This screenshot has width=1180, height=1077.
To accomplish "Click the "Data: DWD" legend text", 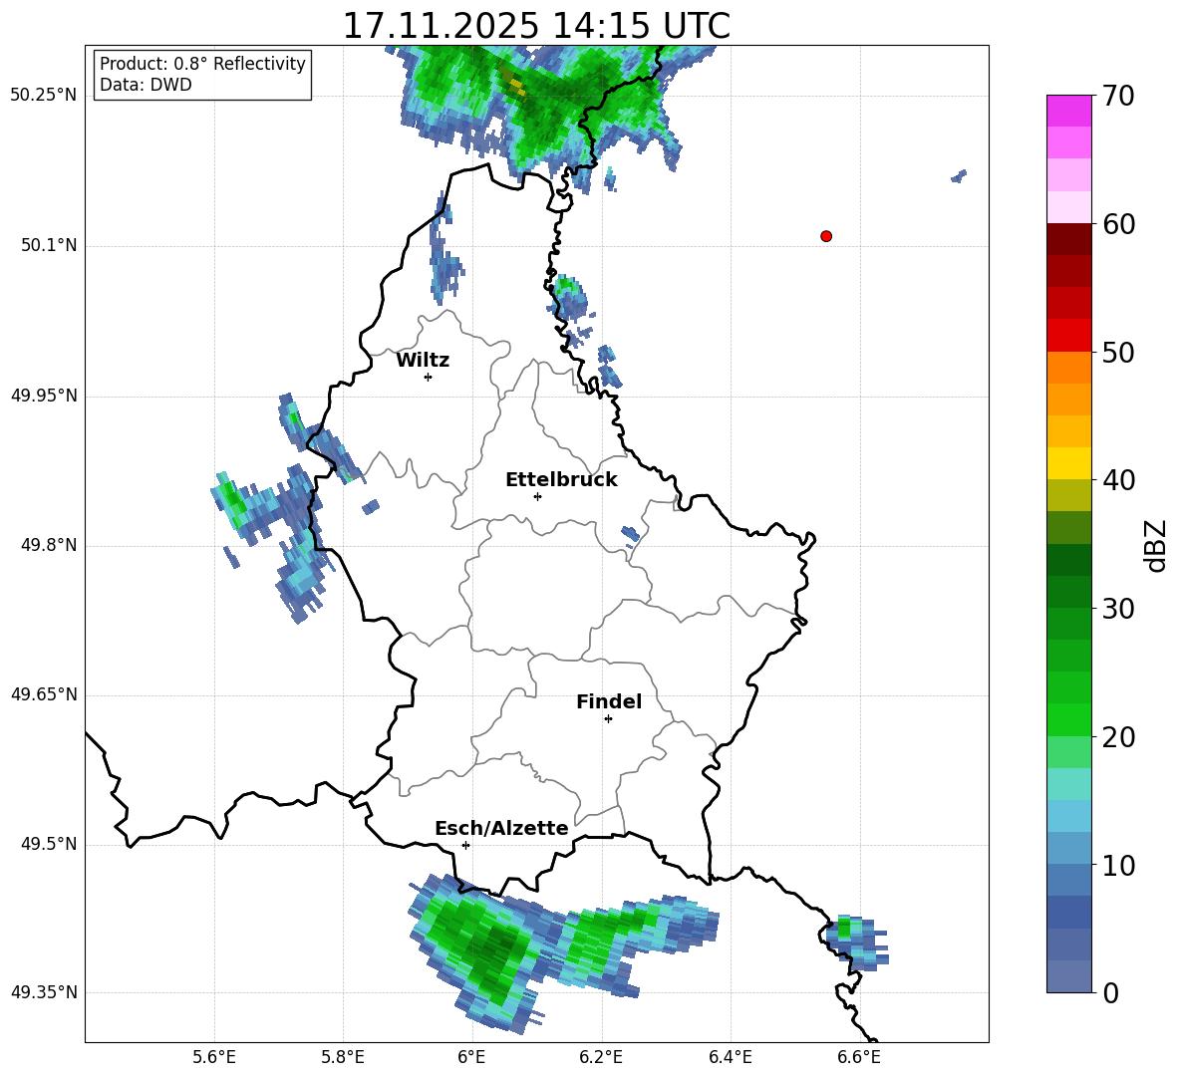I will tap(146, 85).
